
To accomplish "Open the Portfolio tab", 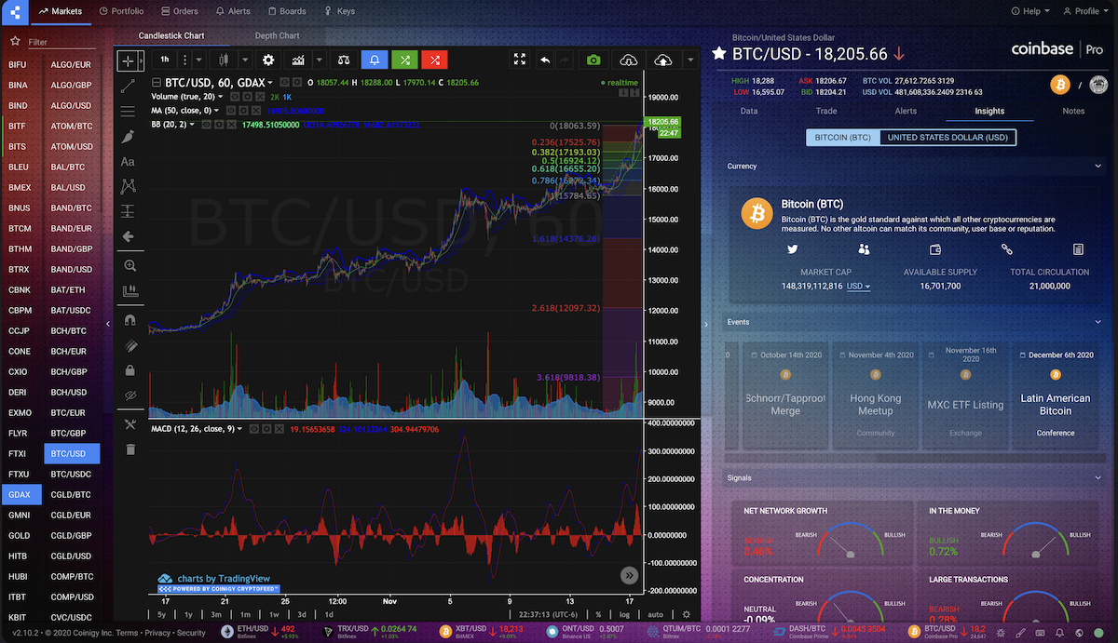I will [121, 11].
